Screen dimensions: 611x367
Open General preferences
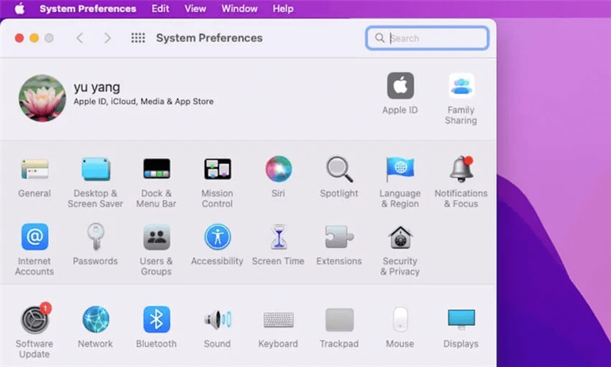35,169
